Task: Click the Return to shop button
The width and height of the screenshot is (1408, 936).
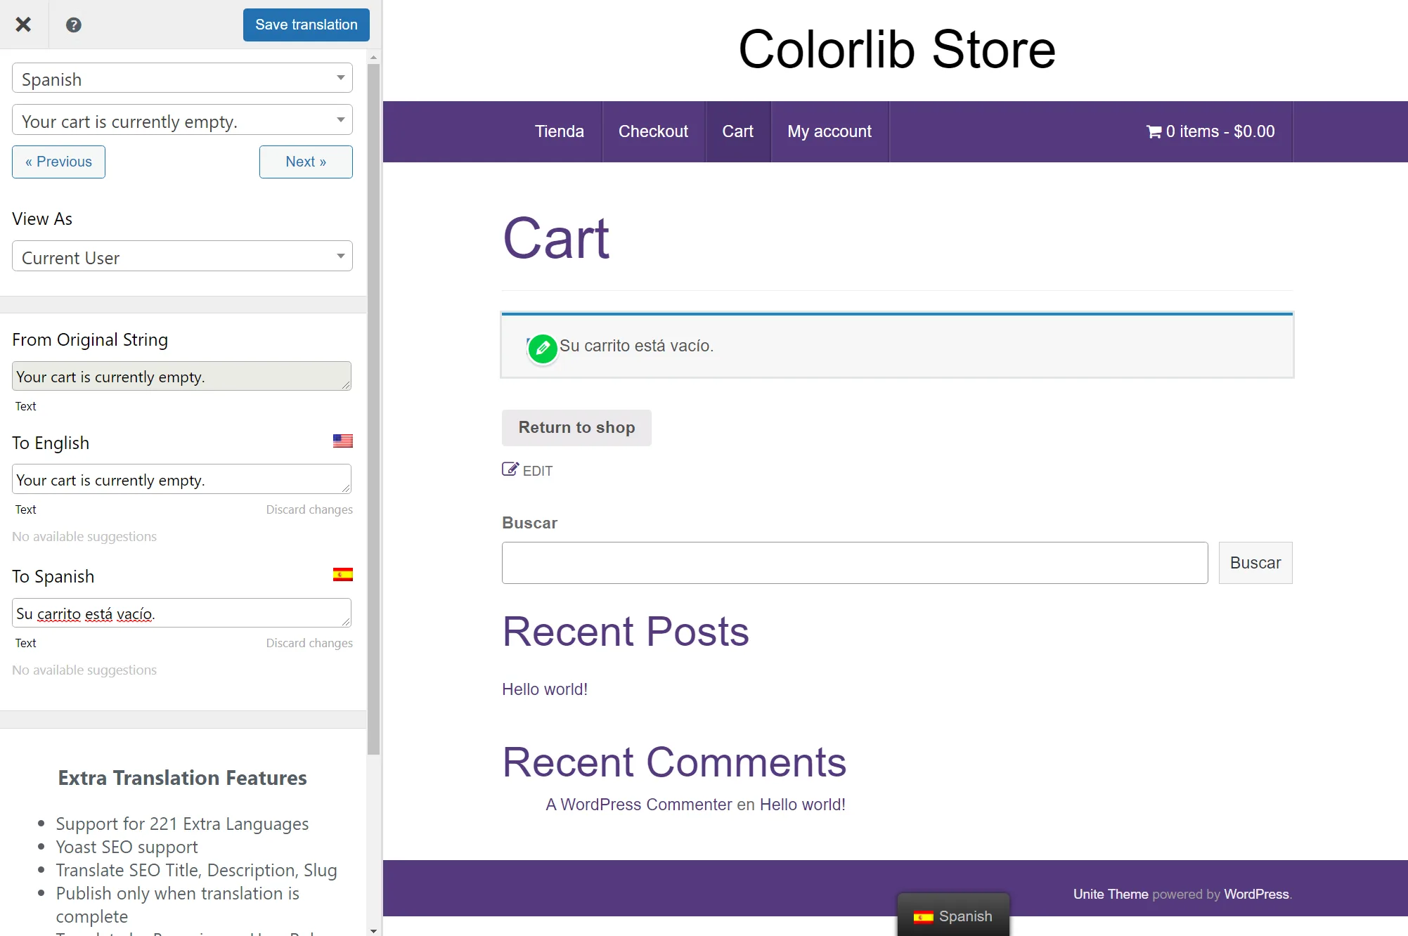Action: [576, 427]
